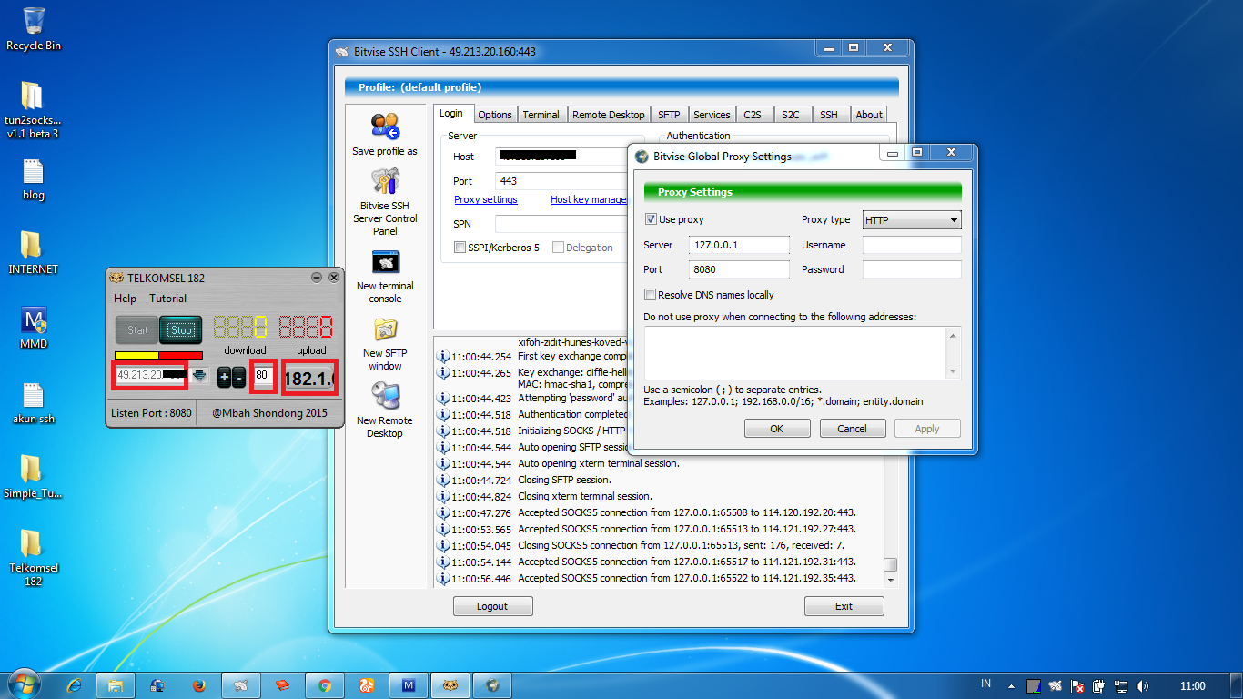Viewport: 1243px width, 699px height.
Task: Click the yellow-red progress bar in Telkomsel
Action: pyautogui.click(x=158, y=356)
